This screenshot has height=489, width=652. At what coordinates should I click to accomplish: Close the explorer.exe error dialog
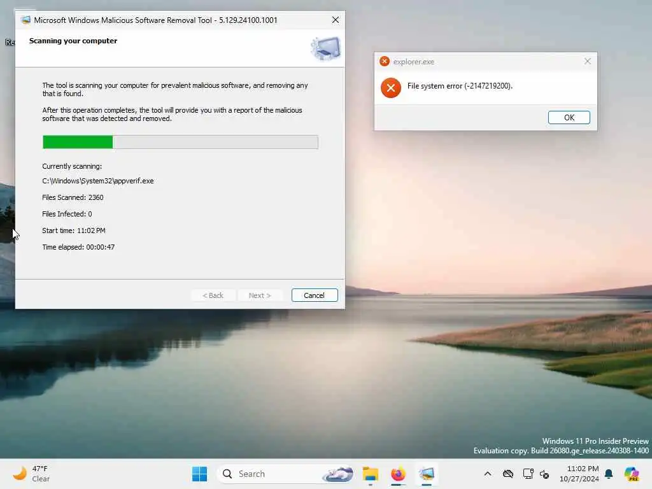click(x=588, y=61)
